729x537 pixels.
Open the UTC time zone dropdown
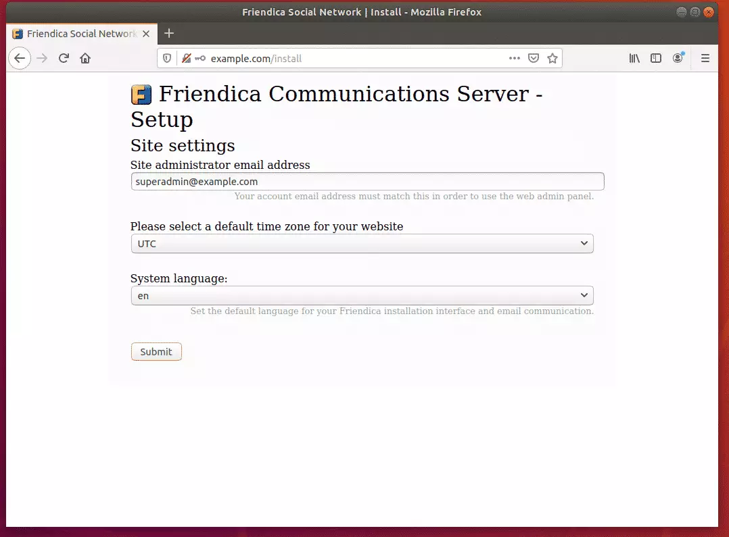pos(362,244)
